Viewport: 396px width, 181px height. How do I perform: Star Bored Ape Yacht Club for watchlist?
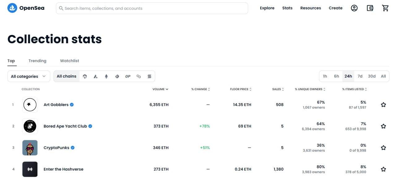tap(383, 126)
